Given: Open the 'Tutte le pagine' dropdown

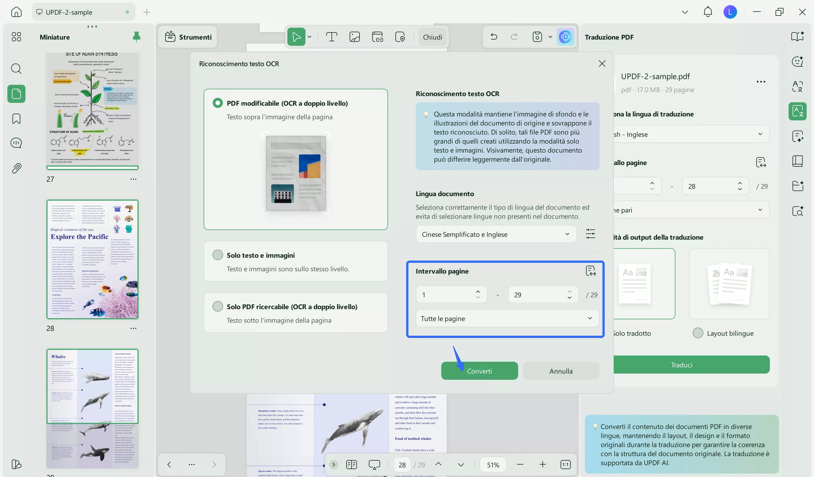Looking at the screenshot, I should pos(507,318).
